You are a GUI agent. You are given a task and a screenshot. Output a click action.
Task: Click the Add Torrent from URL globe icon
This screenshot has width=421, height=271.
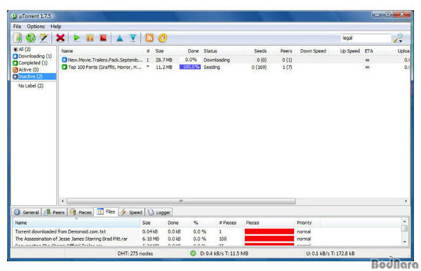[31, 38]
